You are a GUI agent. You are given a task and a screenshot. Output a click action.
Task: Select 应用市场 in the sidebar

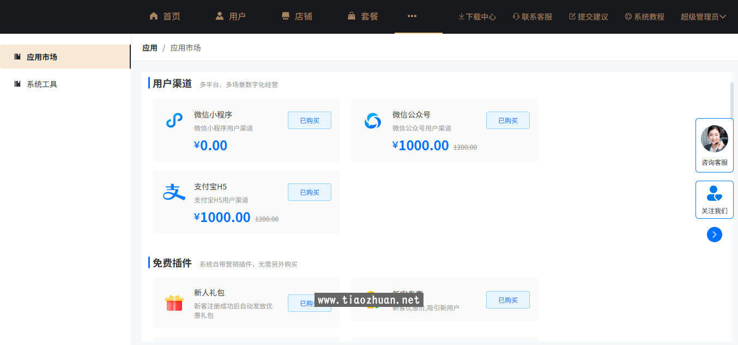(x=42, y=57)
